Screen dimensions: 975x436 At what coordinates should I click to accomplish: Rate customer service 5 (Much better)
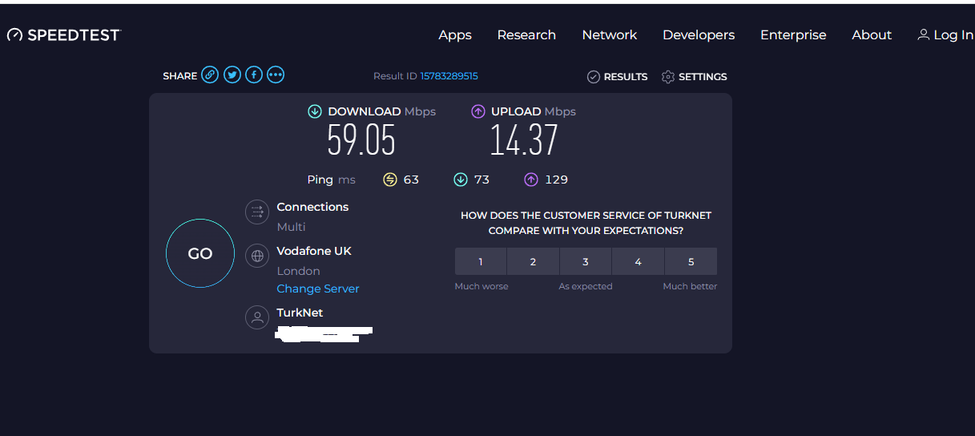tap(691, 261)
